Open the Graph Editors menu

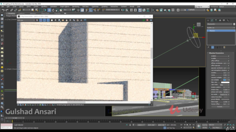[65, 7]
